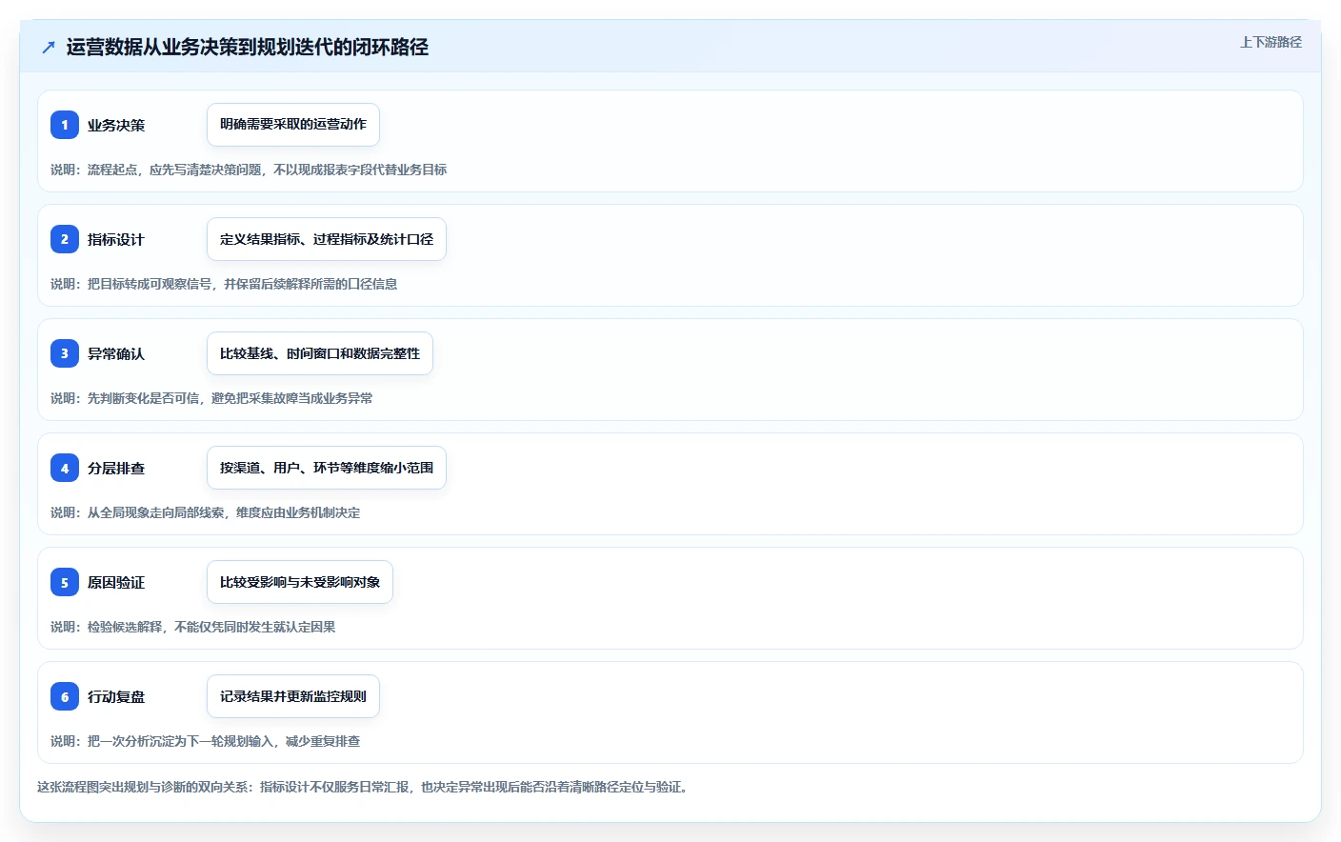Click the 行动复盘 step name

tap(116, 696)
